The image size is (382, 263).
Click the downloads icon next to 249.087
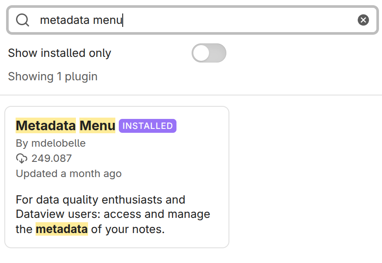click(x=22, y=158)
